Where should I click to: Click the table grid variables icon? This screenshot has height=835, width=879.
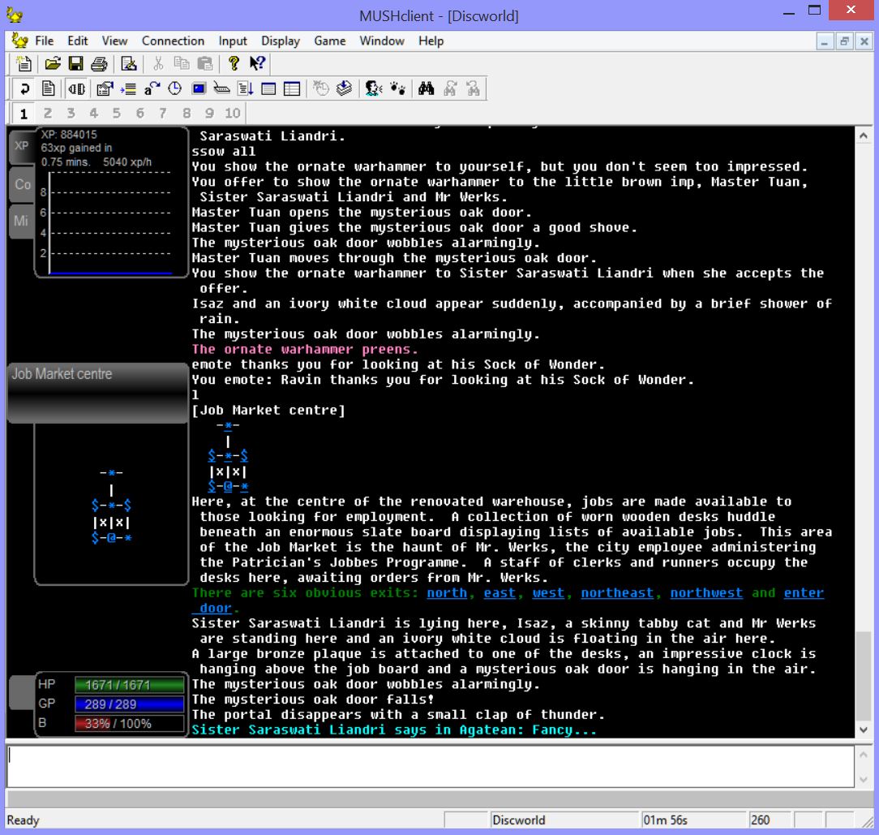point(292,88)
